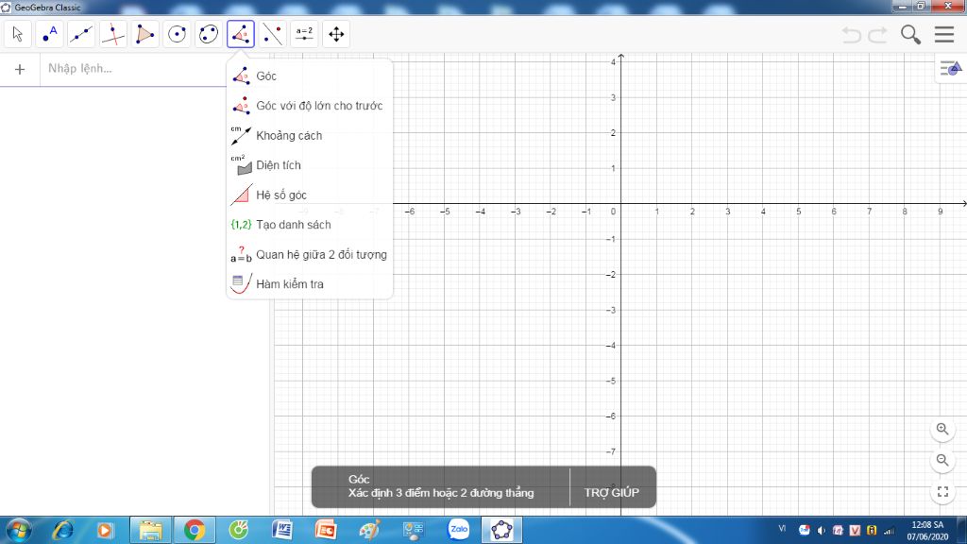
Task: Select the Move arrow tool
Action: [x=17, y=34]
